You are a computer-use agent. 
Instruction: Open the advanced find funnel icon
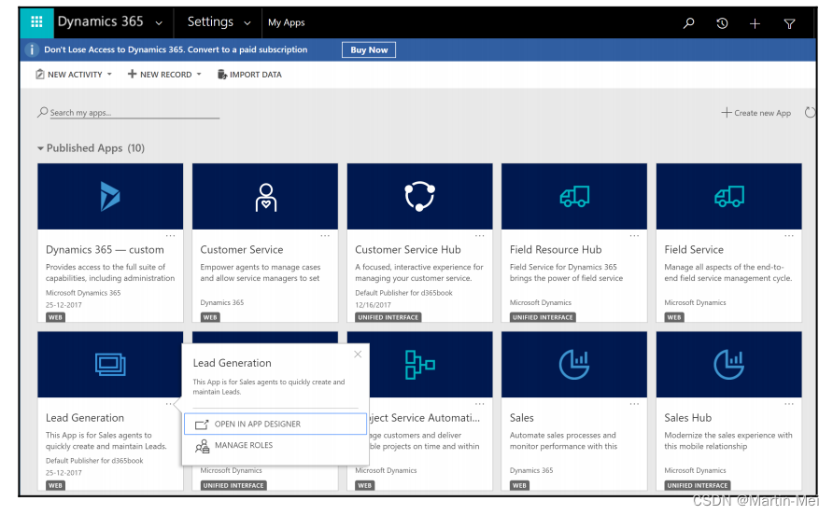pyautogui.click(x=789, y=23)
